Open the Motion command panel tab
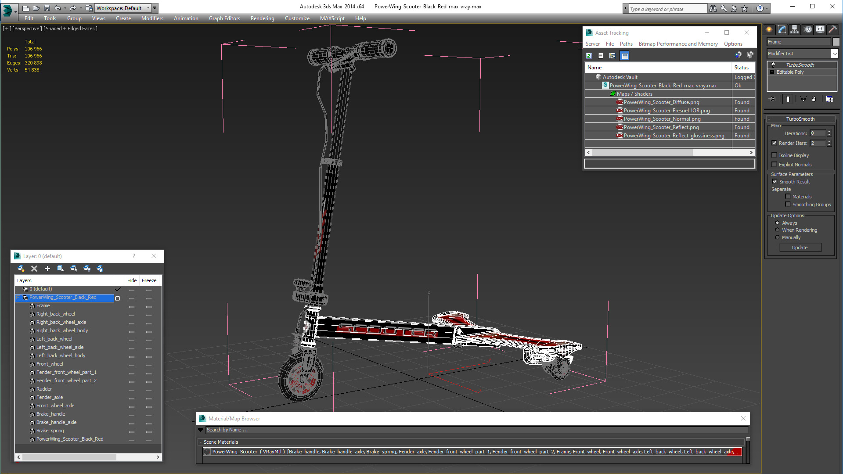Viewport: 843px width, 474px height. (x=808, y=29)
